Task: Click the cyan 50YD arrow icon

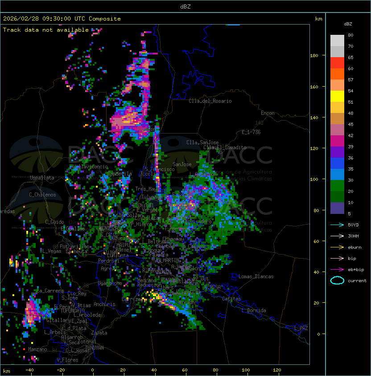Action: coord(337,225)
